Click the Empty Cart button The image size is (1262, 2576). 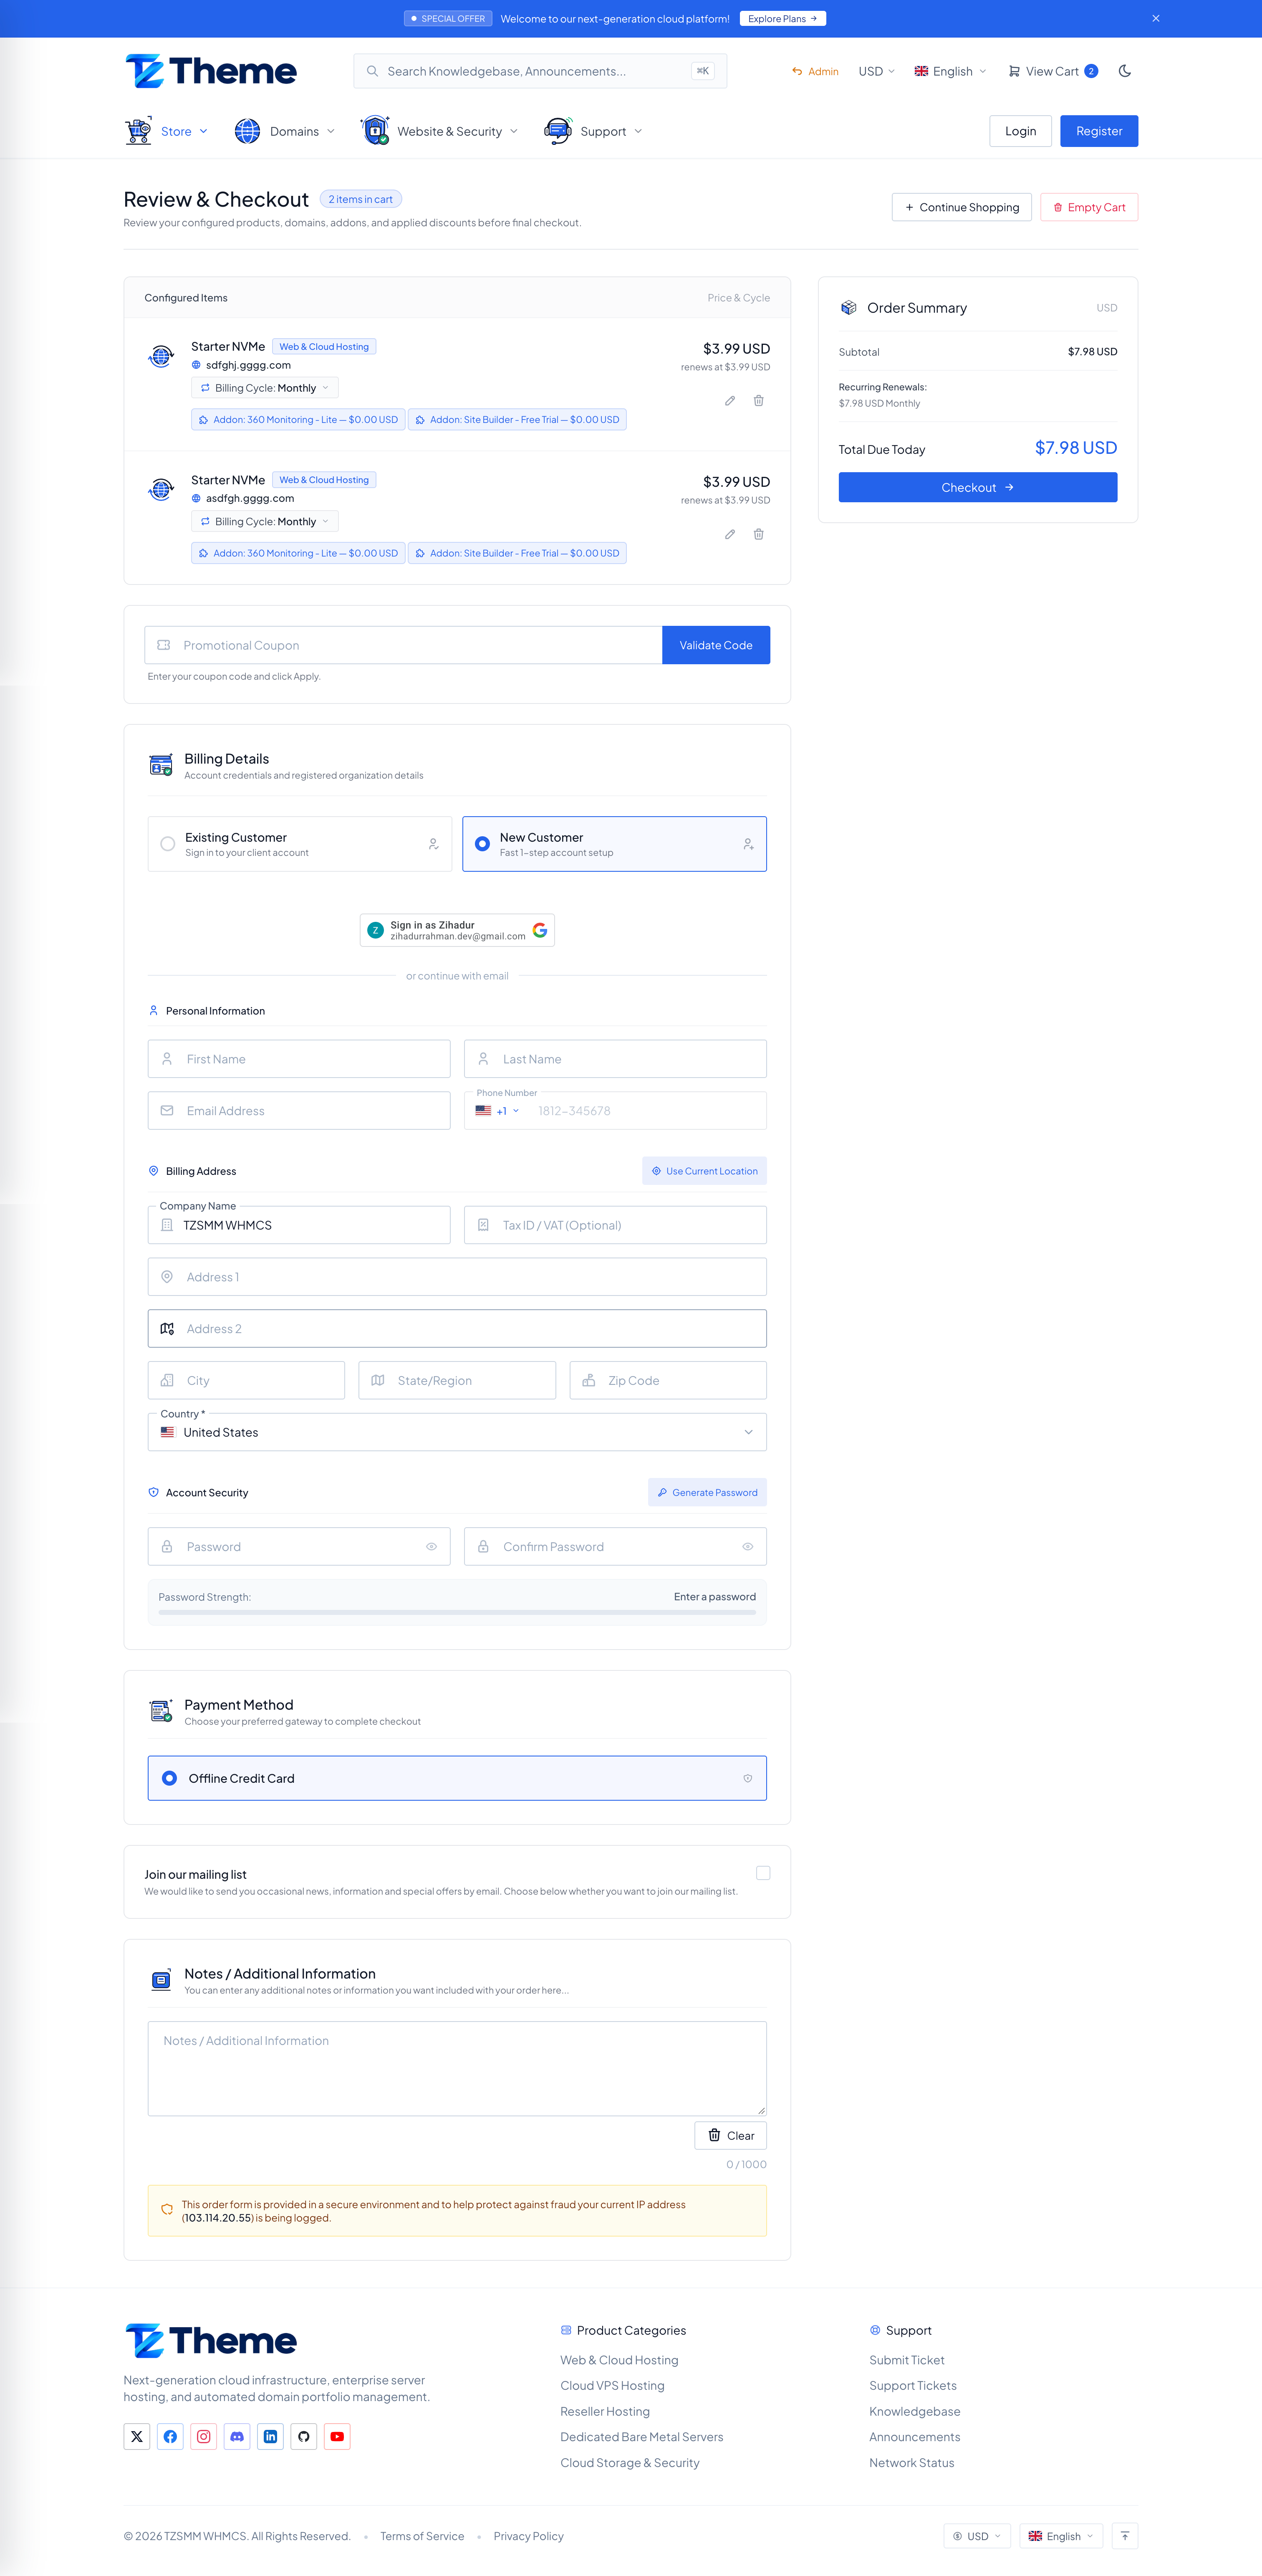point(1089,207)
